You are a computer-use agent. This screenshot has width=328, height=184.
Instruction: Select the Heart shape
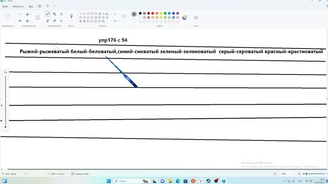99,21
